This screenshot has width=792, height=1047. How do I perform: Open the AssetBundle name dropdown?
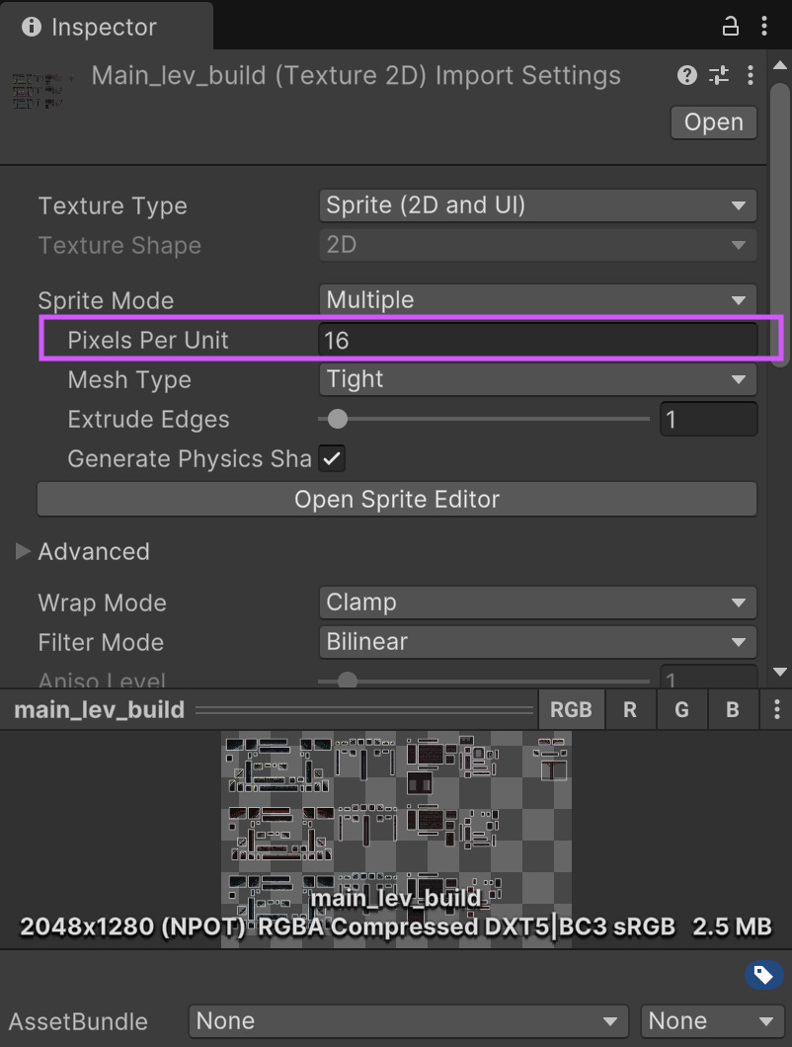click(x=409, y=1021)
